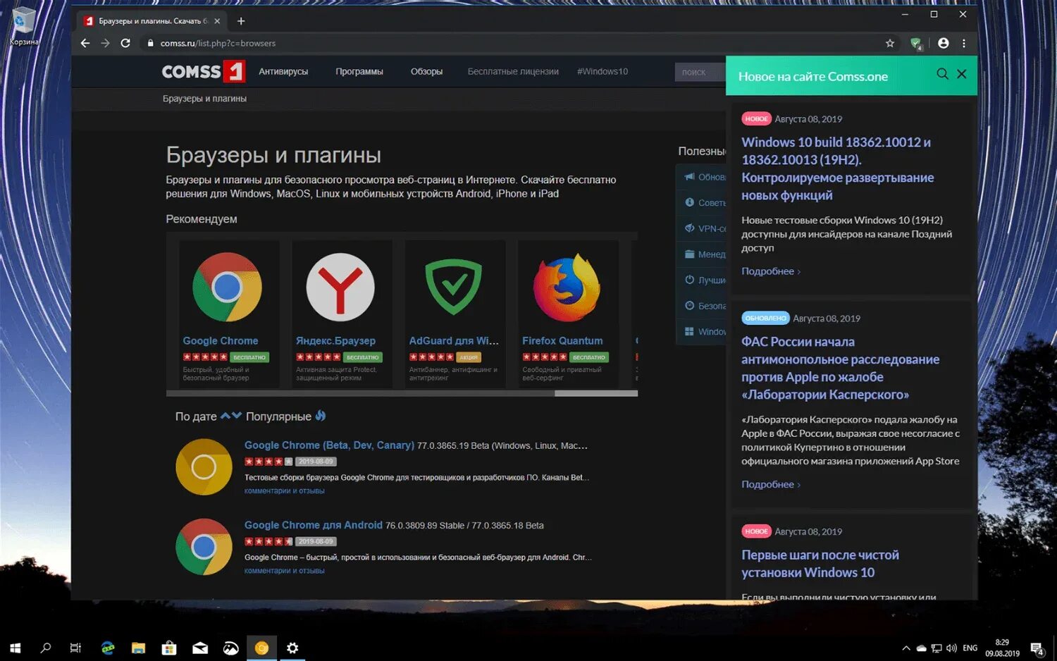Close the Новое на сайте panel

click(962, 74)
